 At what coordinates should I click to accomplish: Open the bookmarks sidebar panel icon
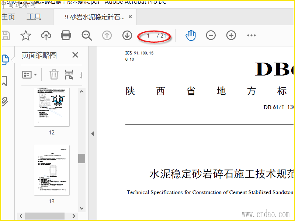pyautogui.click(x=4, y=81)
